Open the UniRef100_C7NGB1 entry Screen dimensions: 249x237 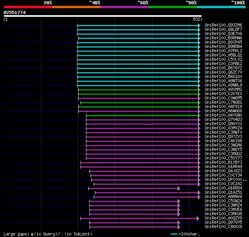(x=223, y=103)
